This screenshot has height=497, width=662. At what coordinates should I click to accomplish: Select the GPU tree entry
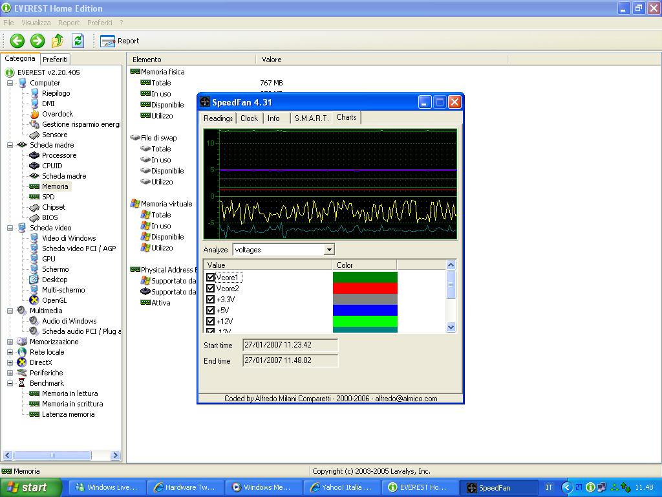(48, 259)
